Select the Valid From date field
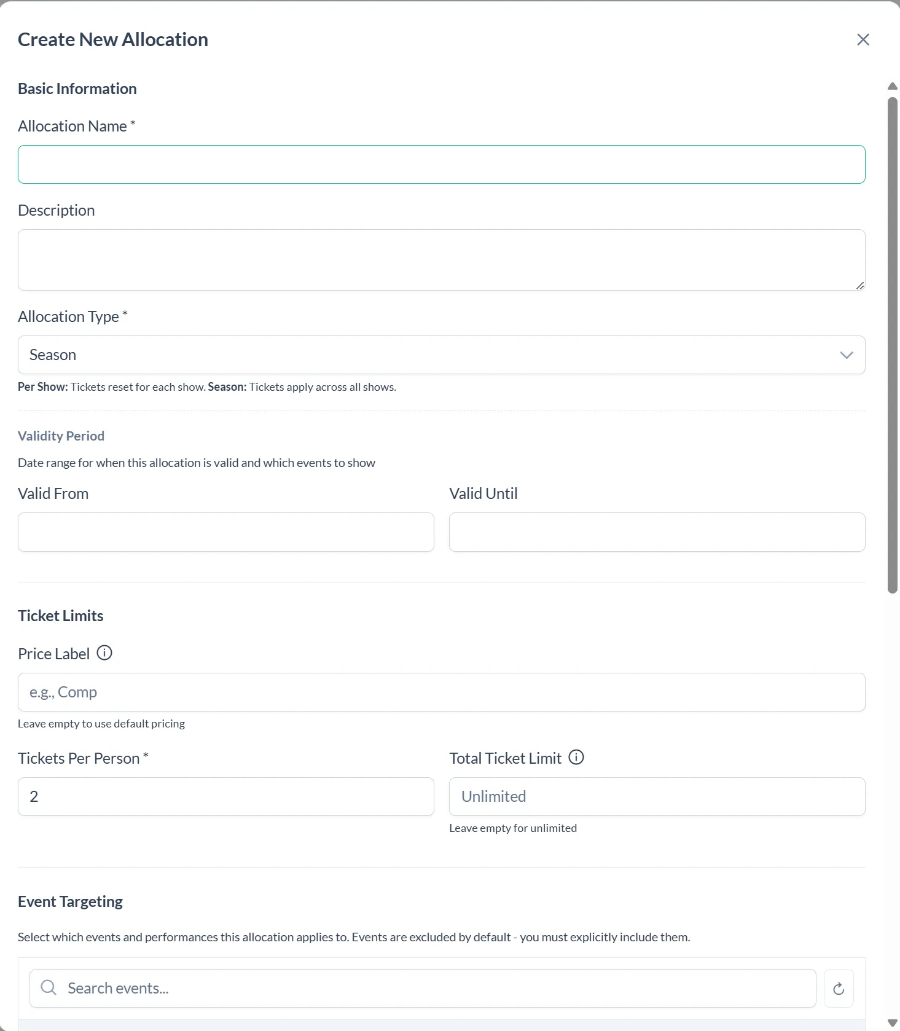This screenshot has height=1031, width=900. pos(226,532)
